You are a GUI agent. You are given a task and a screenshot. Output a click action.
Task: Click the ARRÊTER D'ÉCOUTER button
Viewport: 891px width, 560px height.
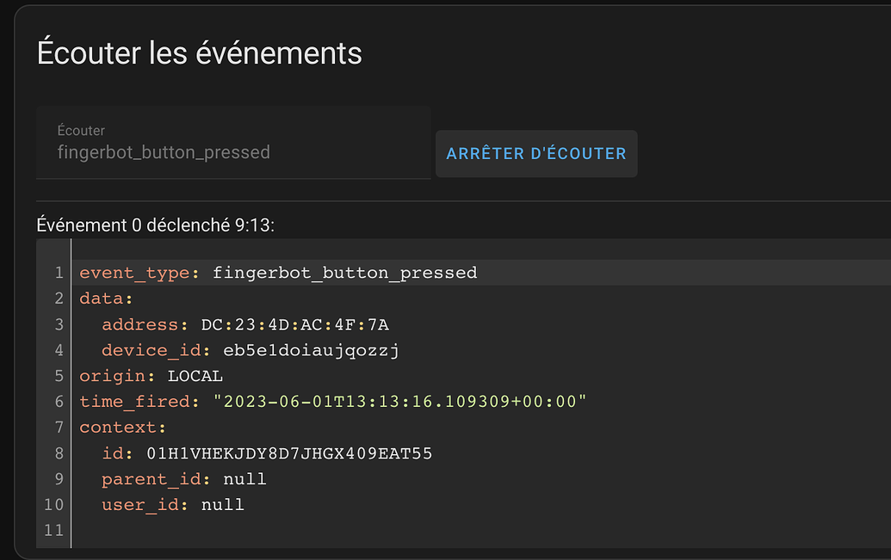pyautogui.click(x=535, y=153)
